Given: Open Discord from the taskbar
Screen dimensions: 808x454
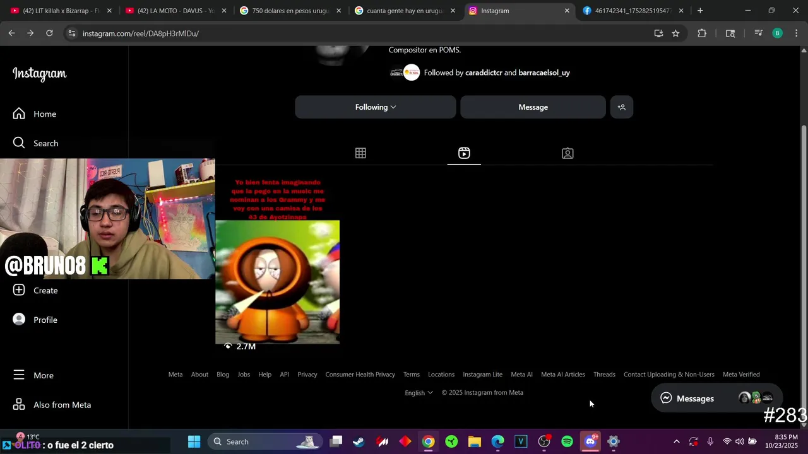Looking at the screenshot, I should pos(590,441).
